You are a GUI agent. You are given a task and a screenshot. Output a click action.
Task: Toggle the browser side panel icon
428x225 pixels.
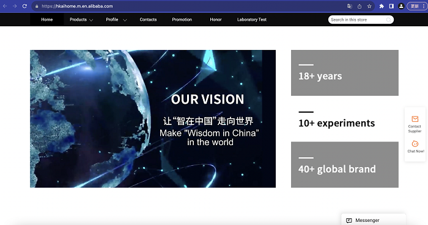point(391,6)
